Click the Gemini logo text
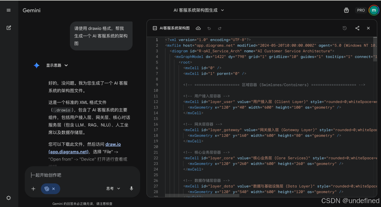Image resolution: width=381 pixels, height=207 pixels. pos(32,10)
